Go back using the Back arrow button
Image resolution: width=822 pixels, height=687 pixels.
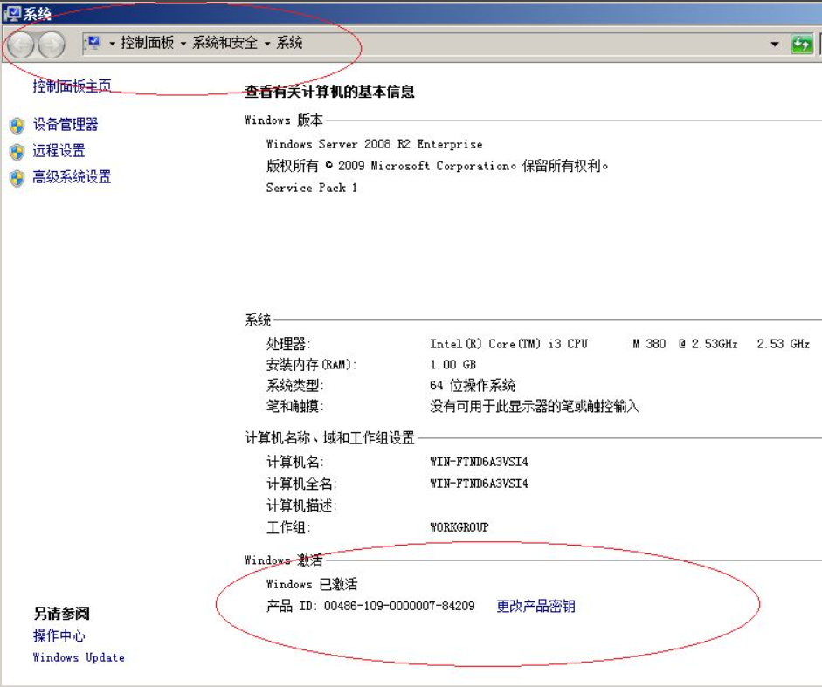tap(22, 45)
